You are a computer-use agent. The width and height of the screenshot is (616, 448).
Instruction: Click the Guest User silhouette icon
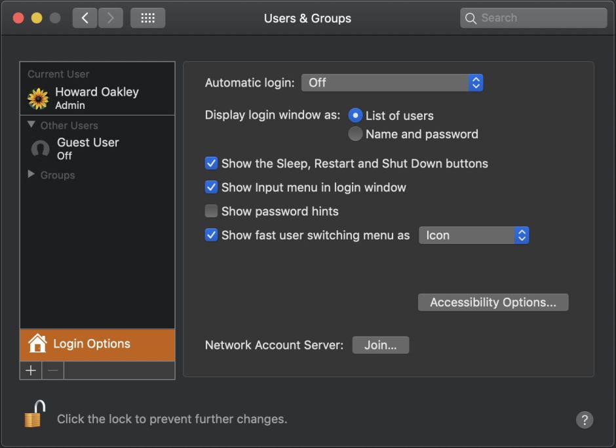point(40,149)
